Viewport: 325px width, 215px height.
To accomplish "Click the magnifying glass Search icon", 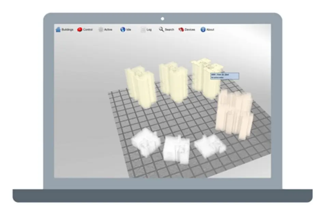I will click(x=161, y=29).
